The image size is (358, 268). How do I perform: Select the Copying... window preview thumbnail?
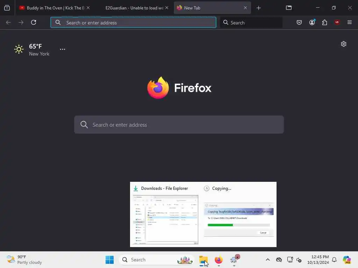pyautogui.click(x=239, y=219)
